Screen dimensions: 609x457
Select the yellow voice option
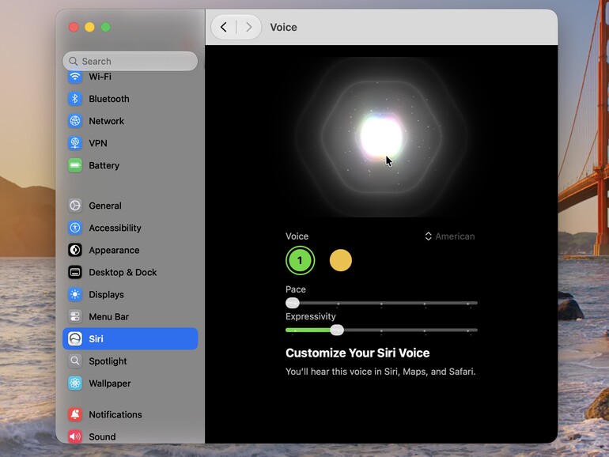[x=341, y=260]
